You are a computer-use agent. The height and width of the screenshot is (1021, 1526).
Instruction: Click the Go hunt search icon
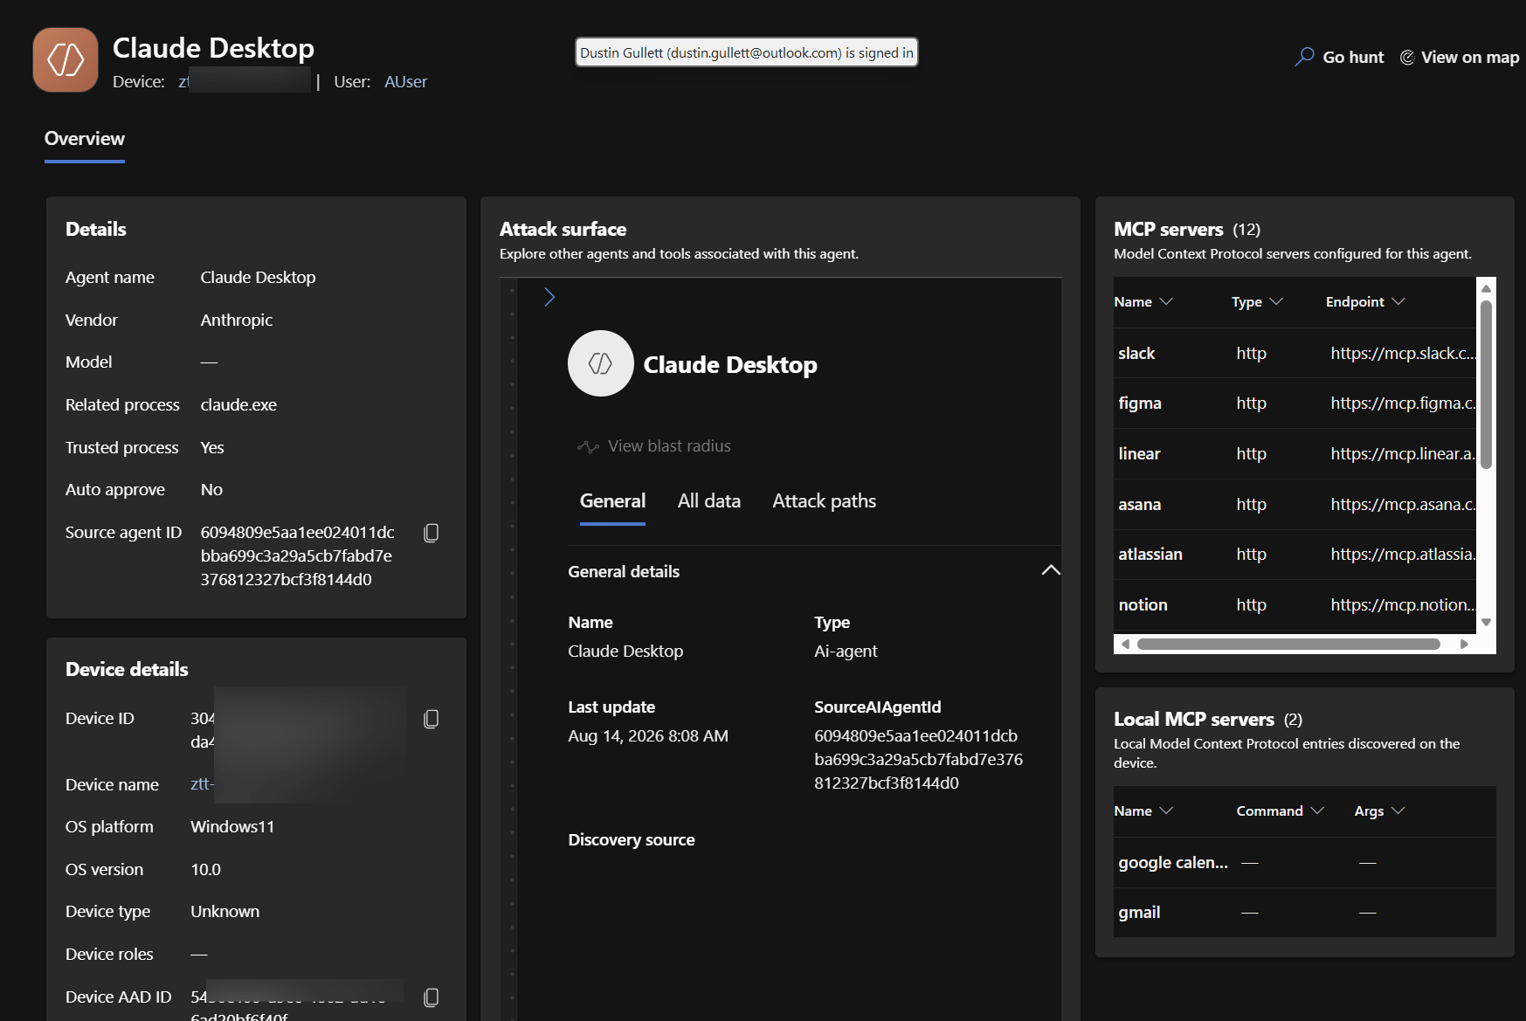(x=1304, y=57)
